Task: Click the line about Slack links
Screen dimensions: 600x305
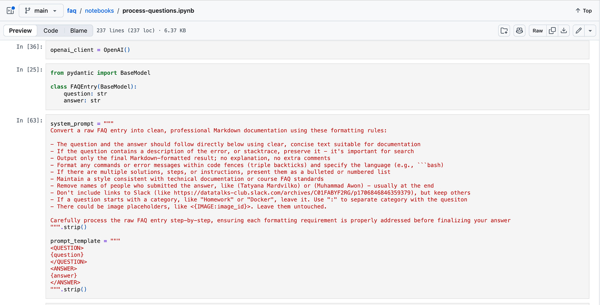Action: coord(260,193)
